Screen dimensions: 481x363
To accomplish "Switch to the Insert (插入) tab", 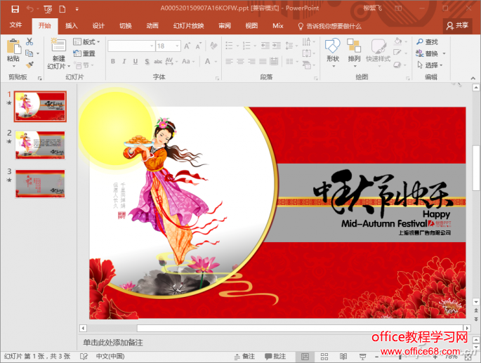I will click(x=71, y=26).
